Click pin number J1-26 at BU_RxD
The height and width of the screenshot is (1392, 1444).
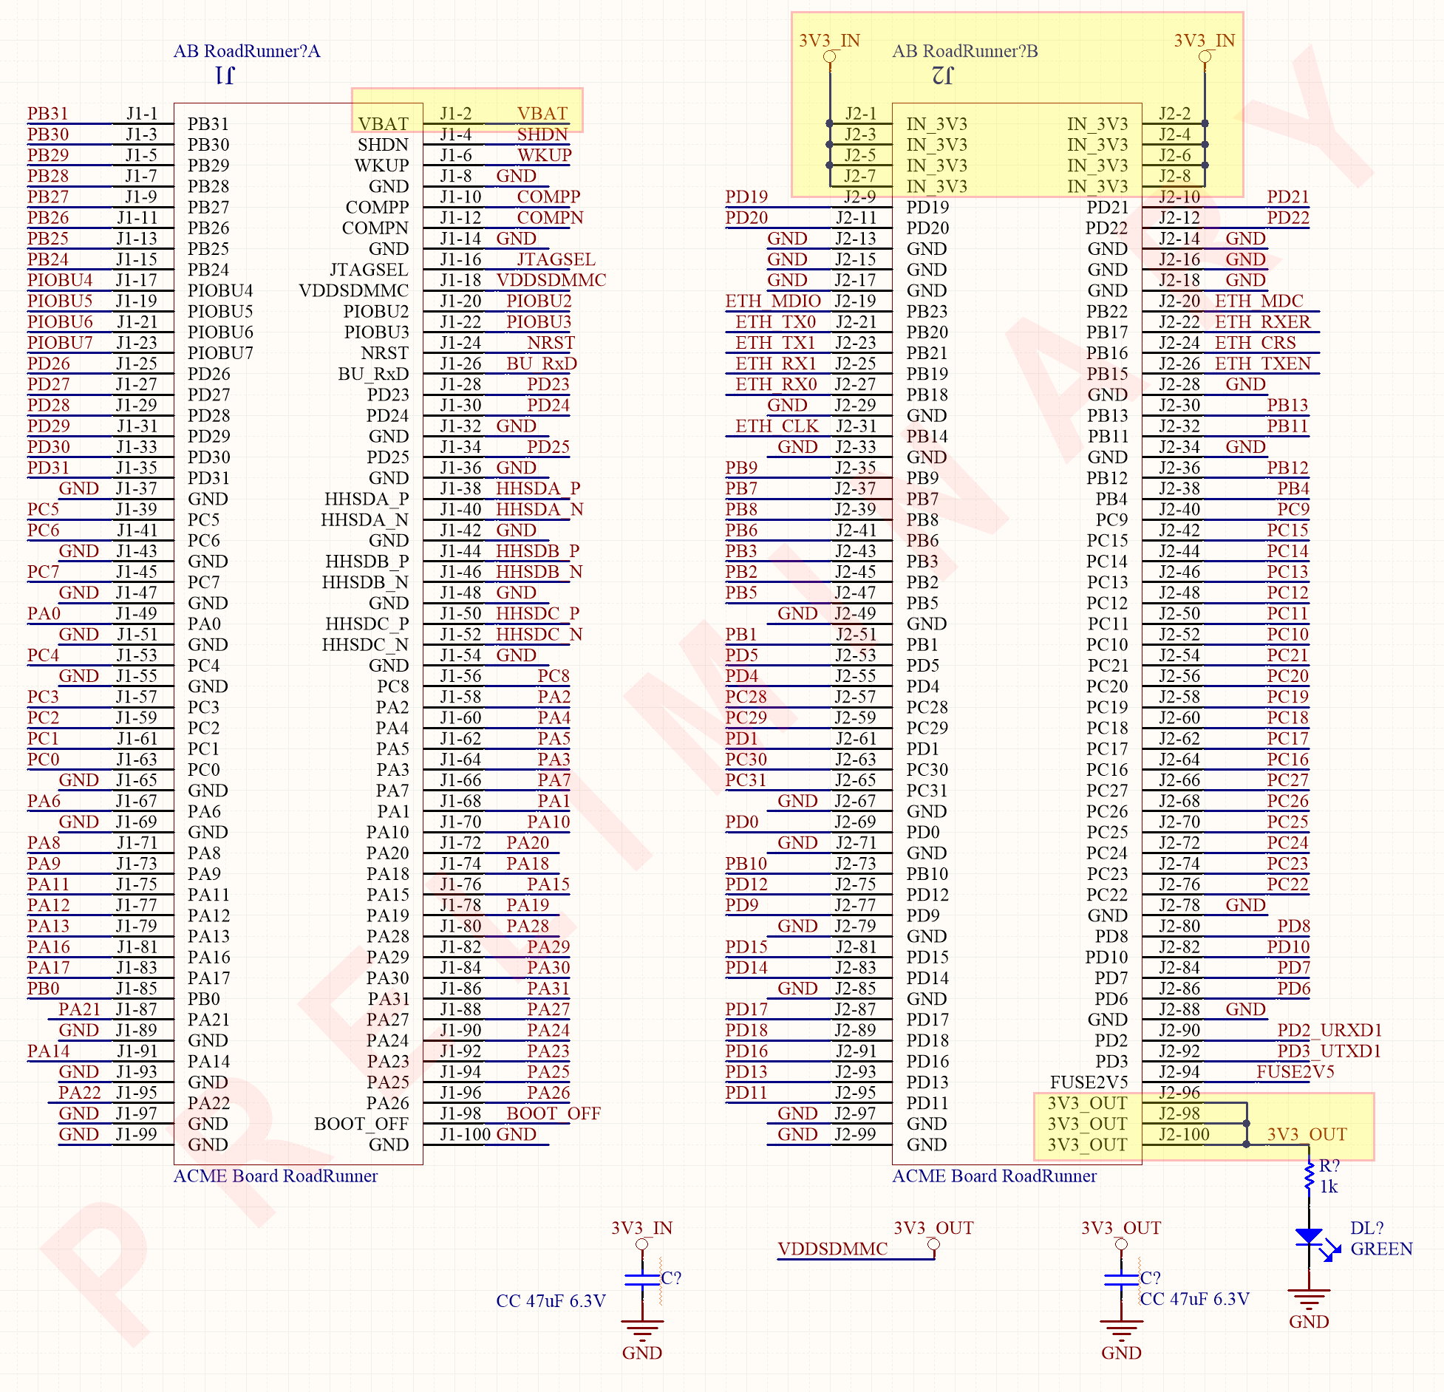tap(460, 364)
